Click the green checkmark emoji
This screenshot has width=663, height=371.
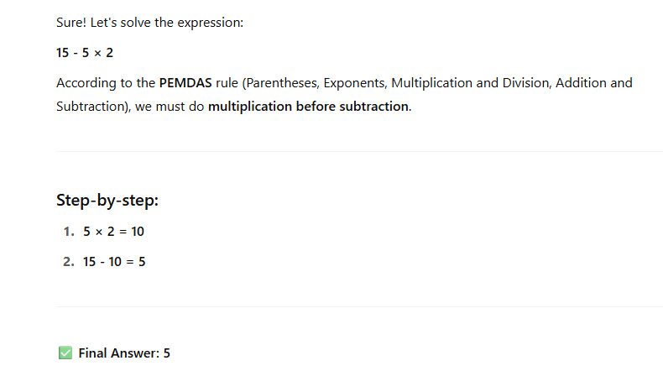pyautogui.click(x=65, y=353)
